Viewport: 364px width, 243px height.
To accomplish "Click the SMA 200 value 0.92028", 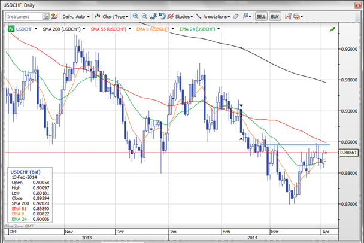I will coord(41,203).
